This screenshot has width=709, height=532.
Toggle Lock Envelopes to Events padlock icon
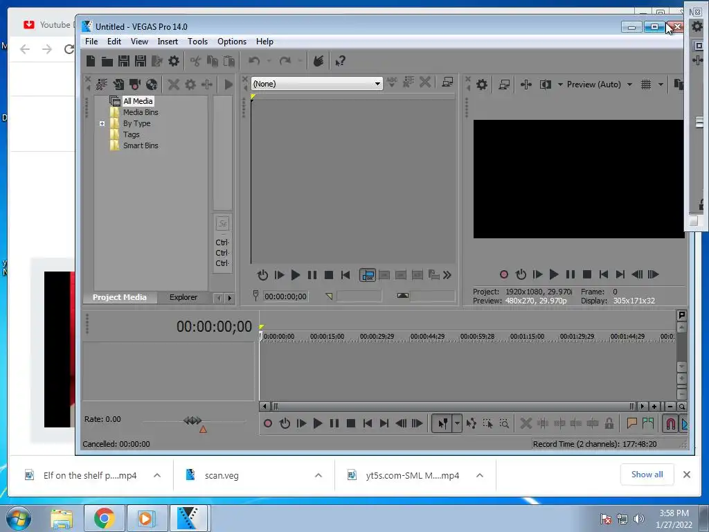point(609,423)
